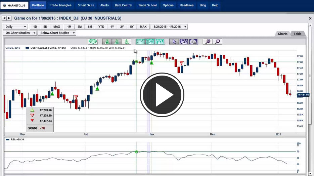Select the 6M time range button
This screenshot has height=176, width=314.
90,27
